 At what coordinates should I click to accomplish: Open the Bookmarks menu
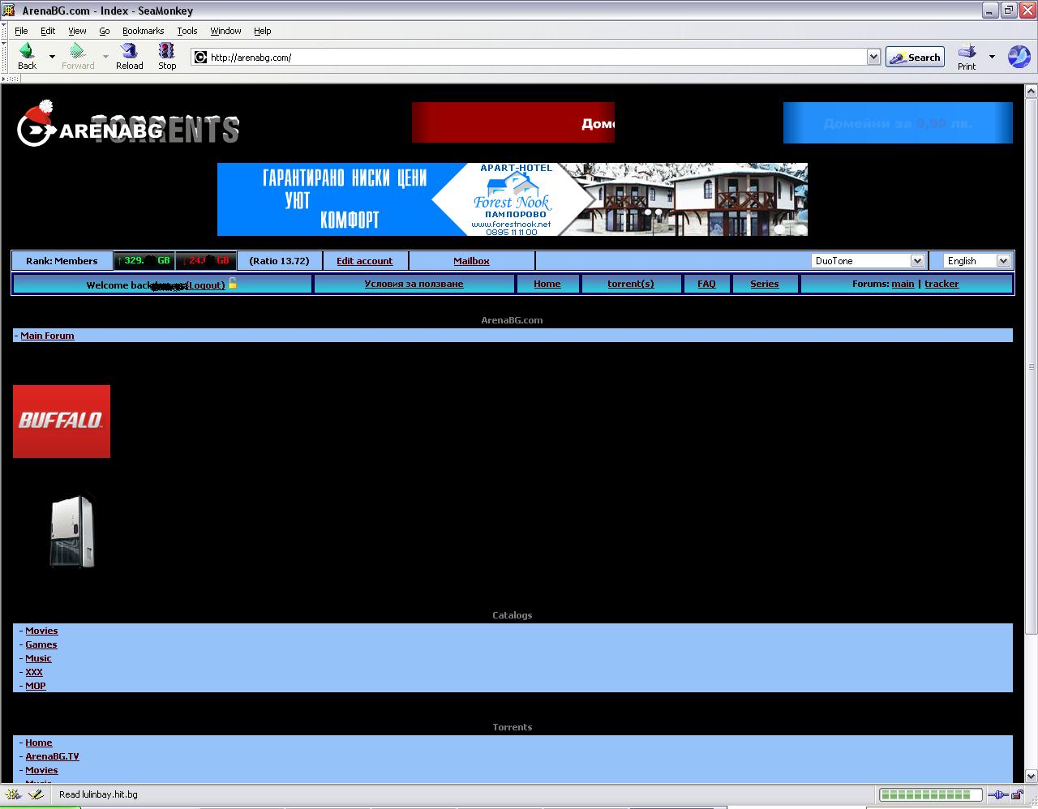point(143,31)
